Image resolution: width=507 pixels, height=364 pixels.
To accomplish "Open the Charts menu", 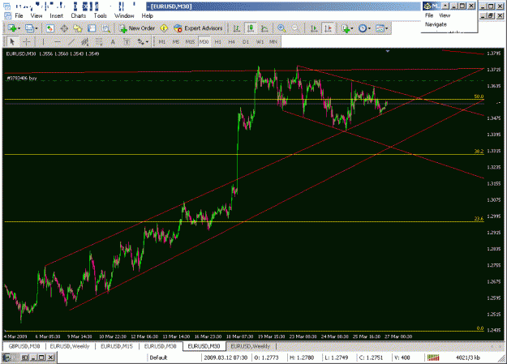I will [x=79, y=15].
